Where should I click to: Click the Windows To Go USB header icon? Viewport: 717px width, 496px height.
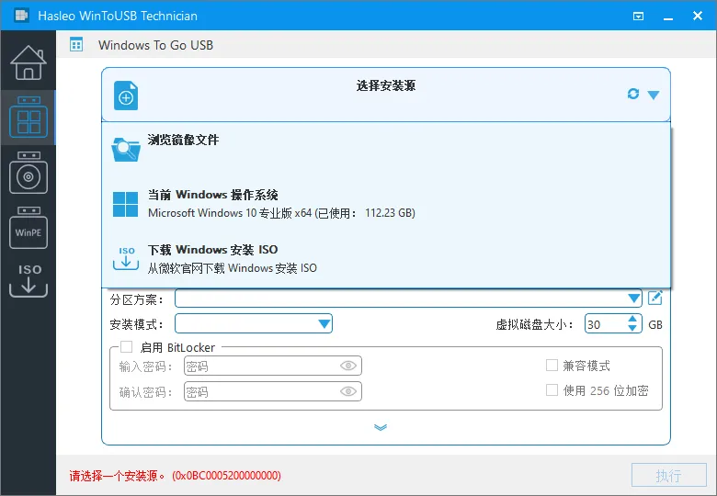pos(76,45)
